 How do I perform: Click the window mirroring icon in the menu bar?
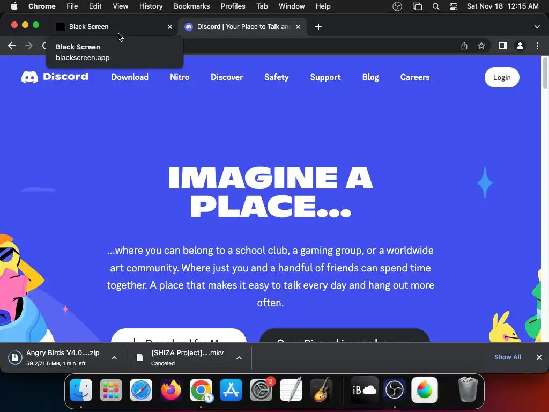[x=417, y=6]
